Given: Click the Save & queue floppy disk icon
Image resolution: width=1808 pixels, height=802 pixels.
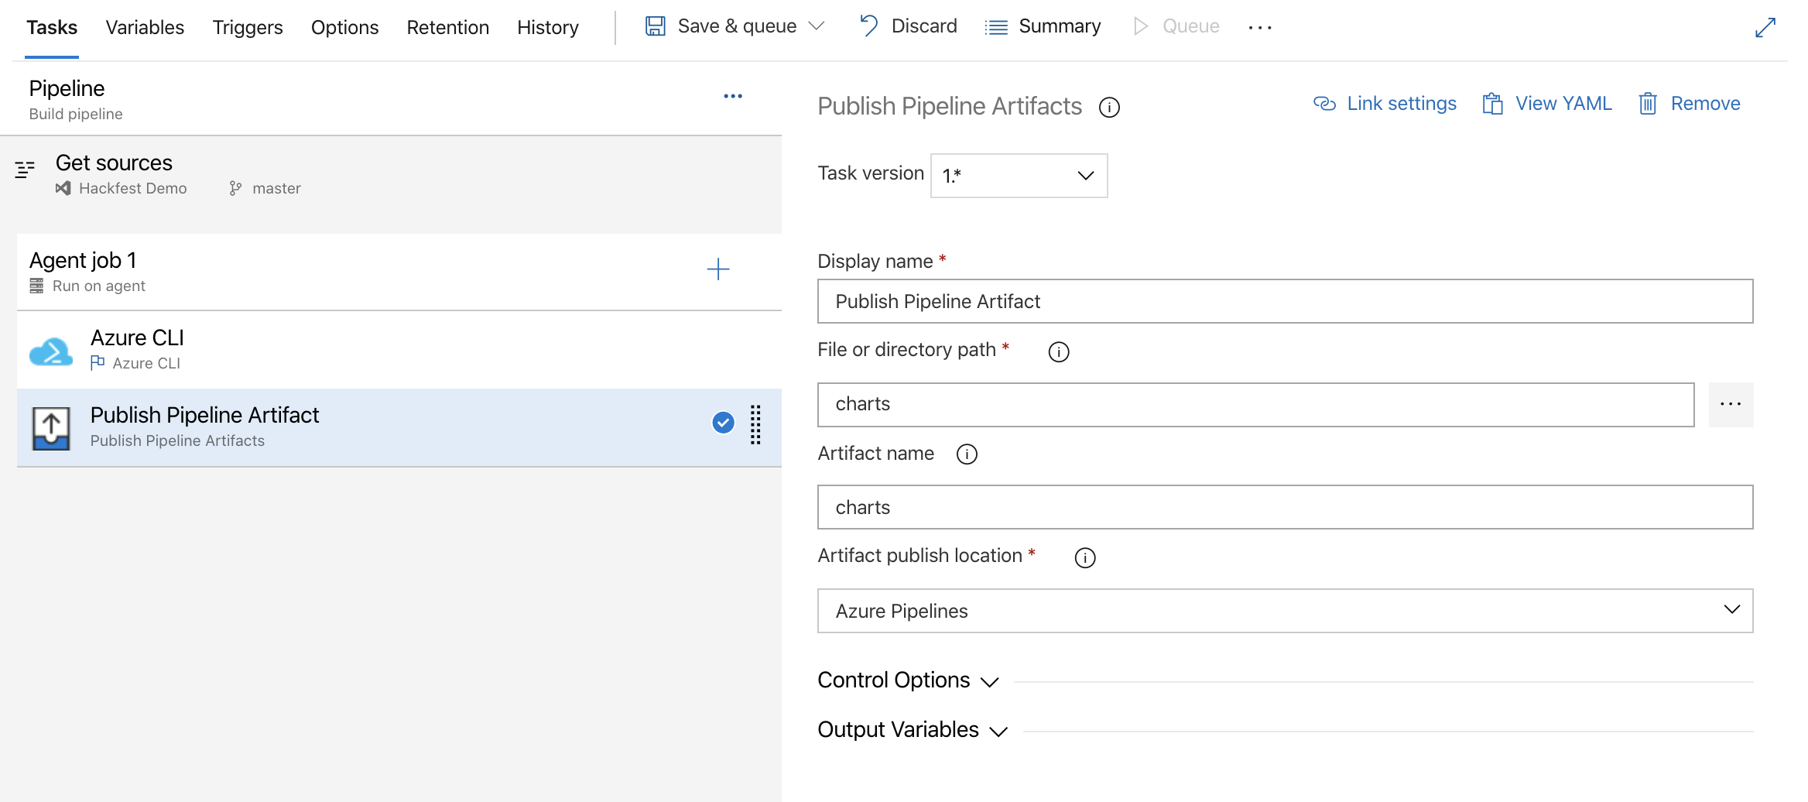Looking at the screenshot, I should 656,26.
